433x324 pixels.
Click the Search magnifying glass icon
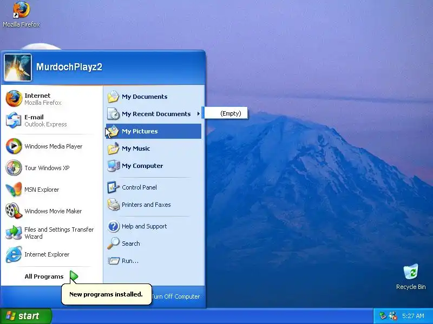113,244
